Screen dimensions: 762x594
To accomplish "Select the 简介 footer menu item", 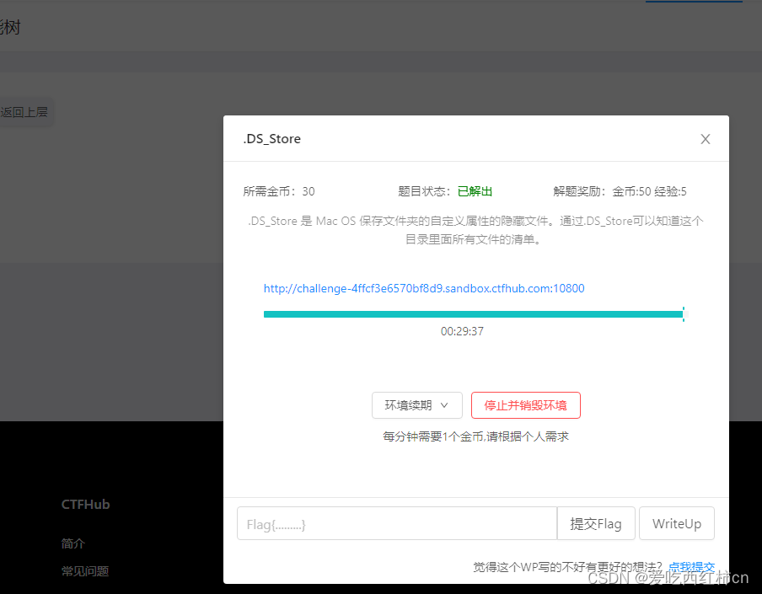I will 72,543.
